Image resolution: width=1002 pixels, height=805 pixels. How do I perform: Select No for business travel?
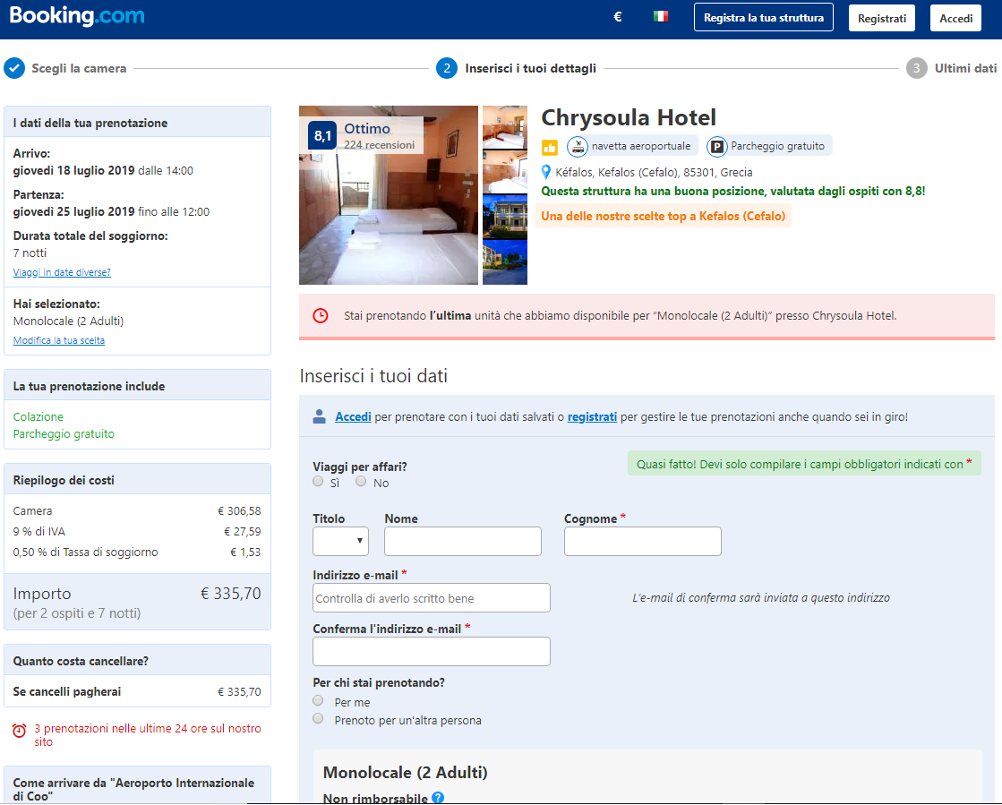click(361, 482)
